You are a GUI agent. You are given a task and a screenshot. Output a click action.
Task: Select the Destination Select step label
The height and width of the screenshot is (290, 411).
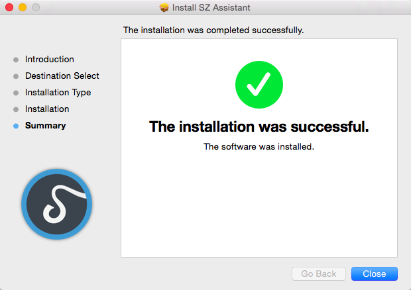tap(62, 75)
